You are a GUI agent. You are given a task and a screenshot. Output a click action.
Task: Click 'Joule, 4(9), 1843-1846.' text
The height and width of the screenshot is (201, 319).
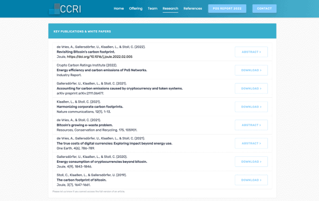(74, 166)
